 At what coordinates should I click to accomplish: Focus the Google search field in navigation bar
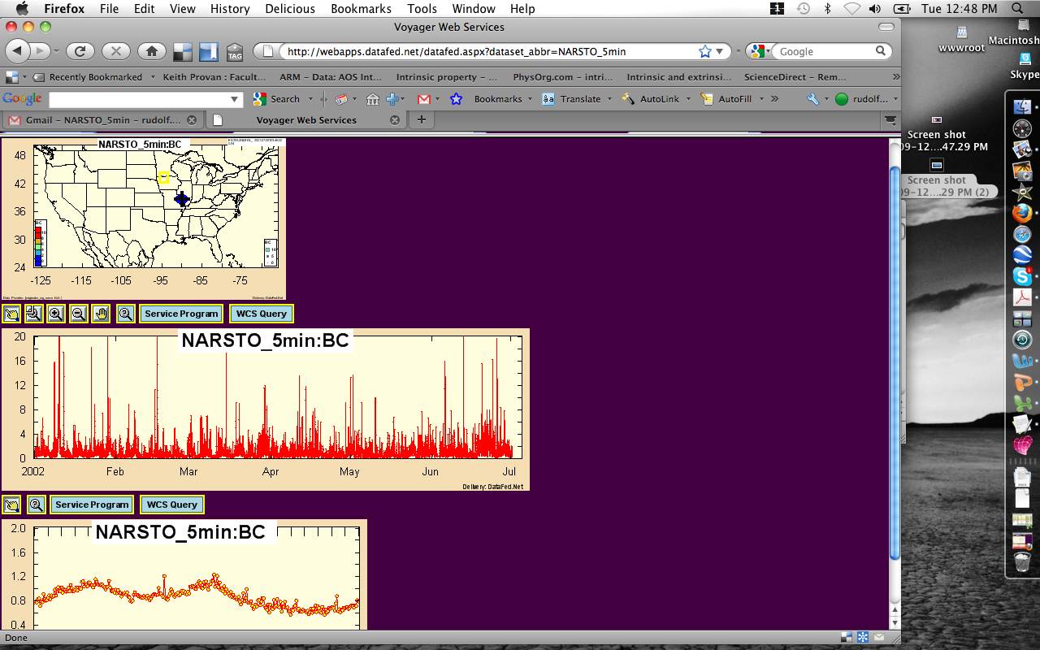point(825,51)
